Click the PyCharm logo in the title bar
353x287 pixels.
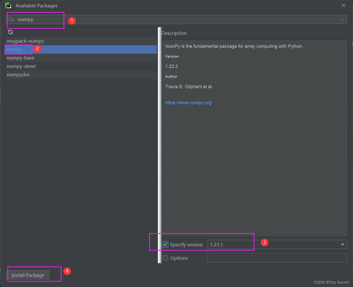8,5
